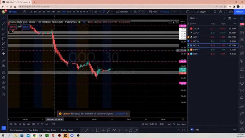This screenshot has height=138, width=245.
Task: Select TSLA row in watchlist
Action: pos(213,29)
